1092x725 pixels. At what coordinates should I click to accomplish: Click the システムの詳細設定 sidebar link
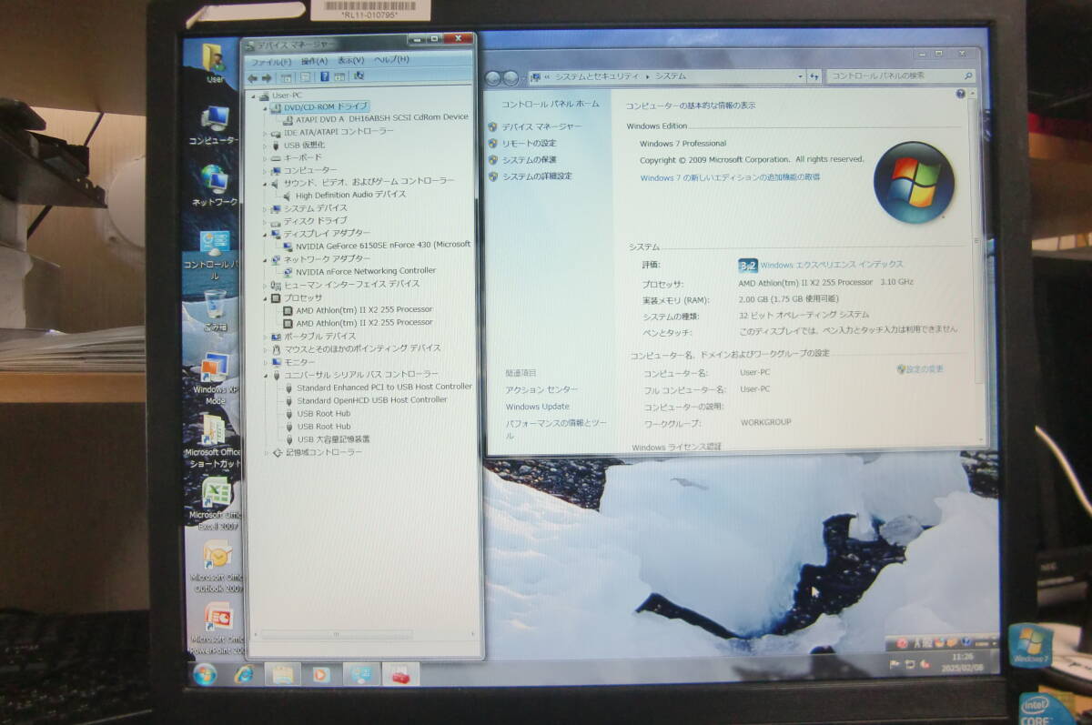coord(537,176)
